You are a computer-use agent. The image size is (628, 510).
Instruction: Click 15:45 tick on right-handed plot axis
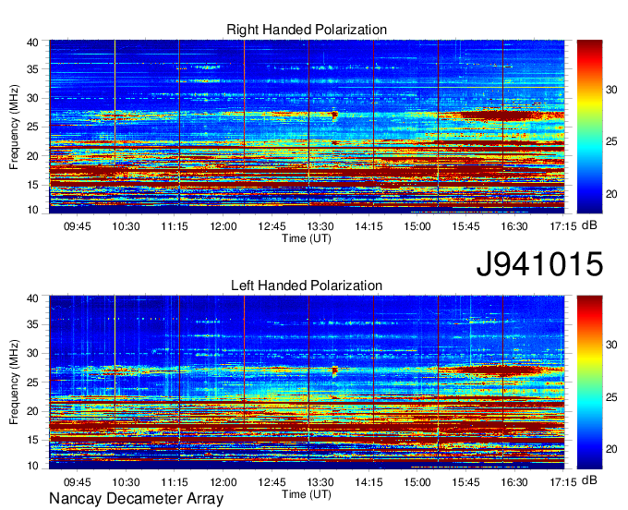click(x=465, y=226)
